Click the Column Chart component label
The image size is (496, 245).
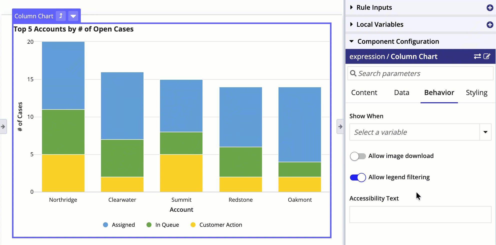(34, 16)
